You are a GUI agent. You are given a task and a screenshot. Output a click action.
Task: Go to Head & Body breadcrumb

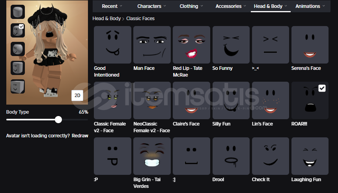pos(106,19)
